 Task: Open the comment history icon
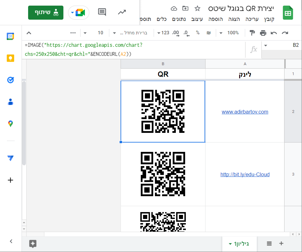click(x=102, y=12)
